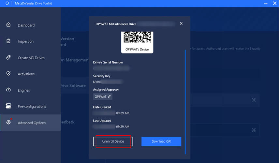Click the Create MD Drives USB icon
Screen dimensions: 279x163
coord(8,57)
